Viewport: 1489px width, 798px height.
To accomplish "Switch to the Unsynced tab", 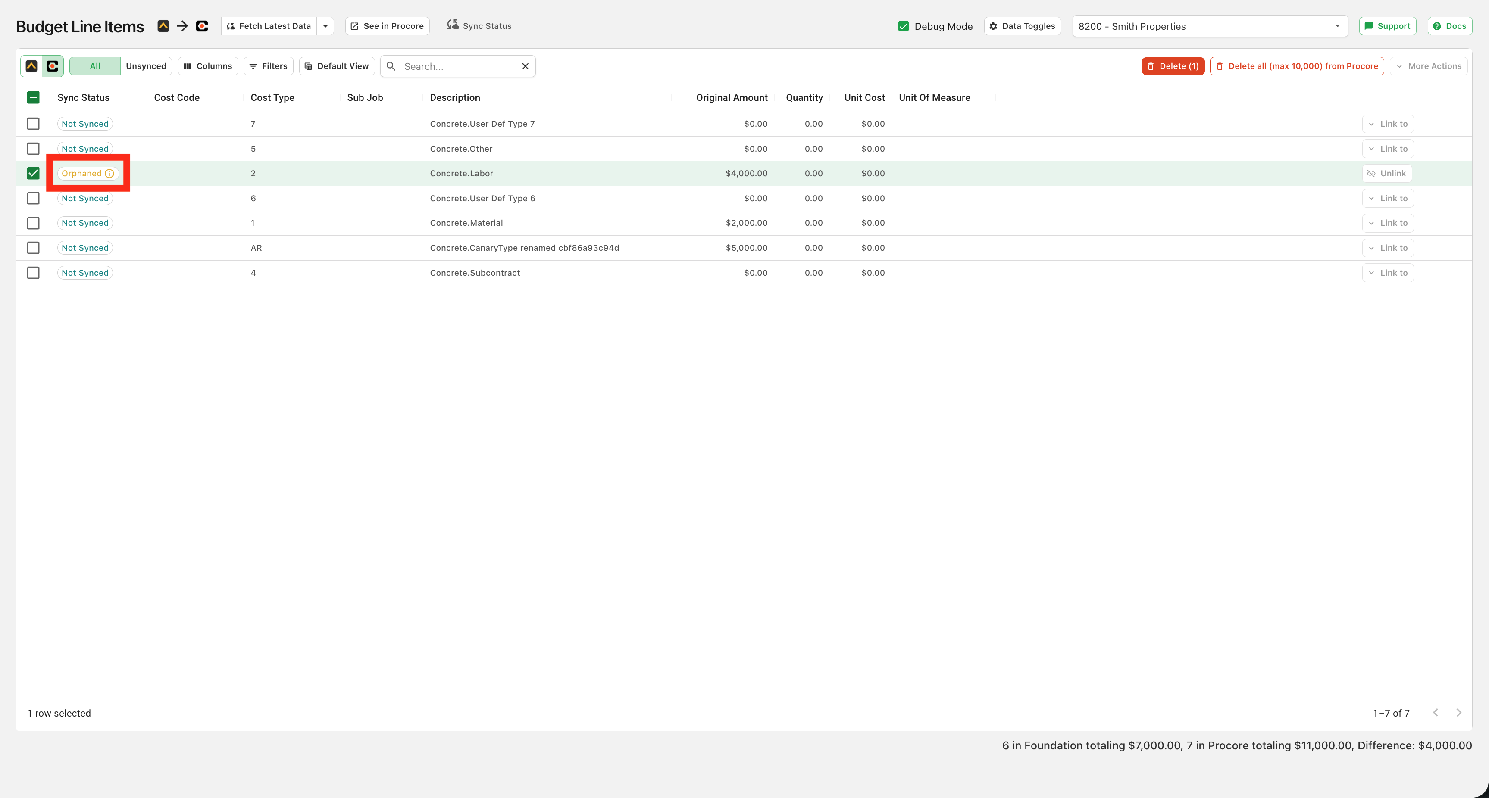I will click(146, 66).
